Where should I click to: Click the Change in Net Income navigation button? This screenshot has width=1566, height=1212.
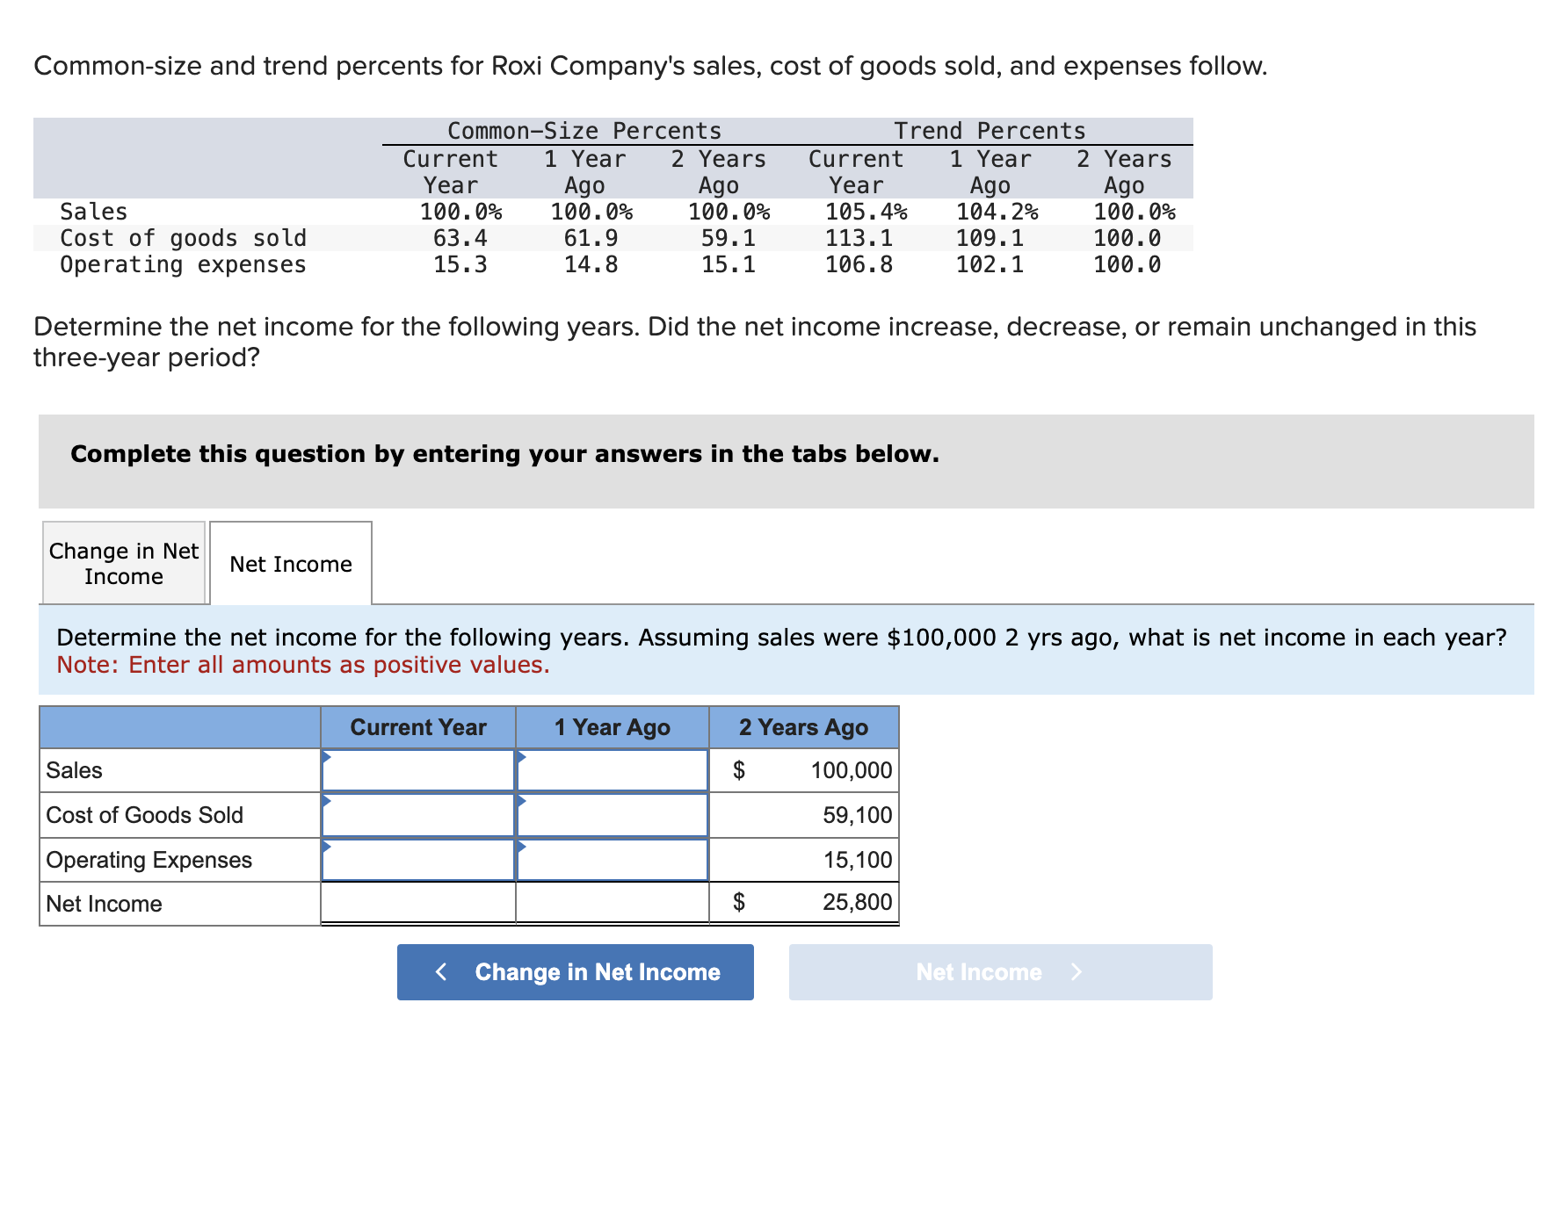click(576, 972)
